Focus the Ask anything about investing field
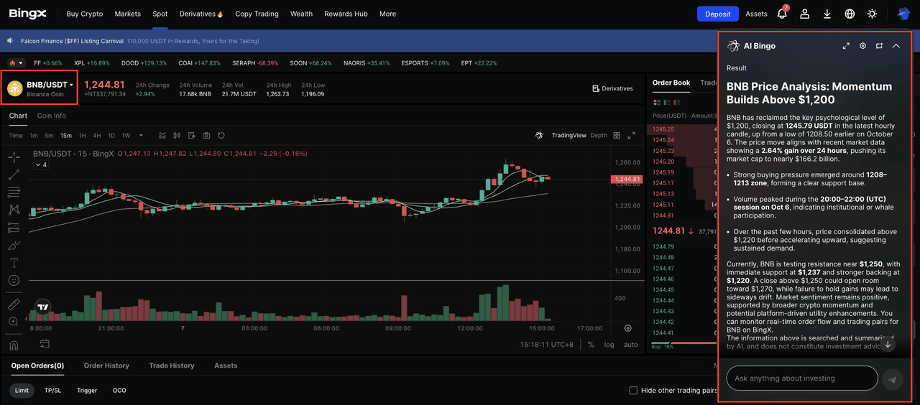 click(801, 378)
